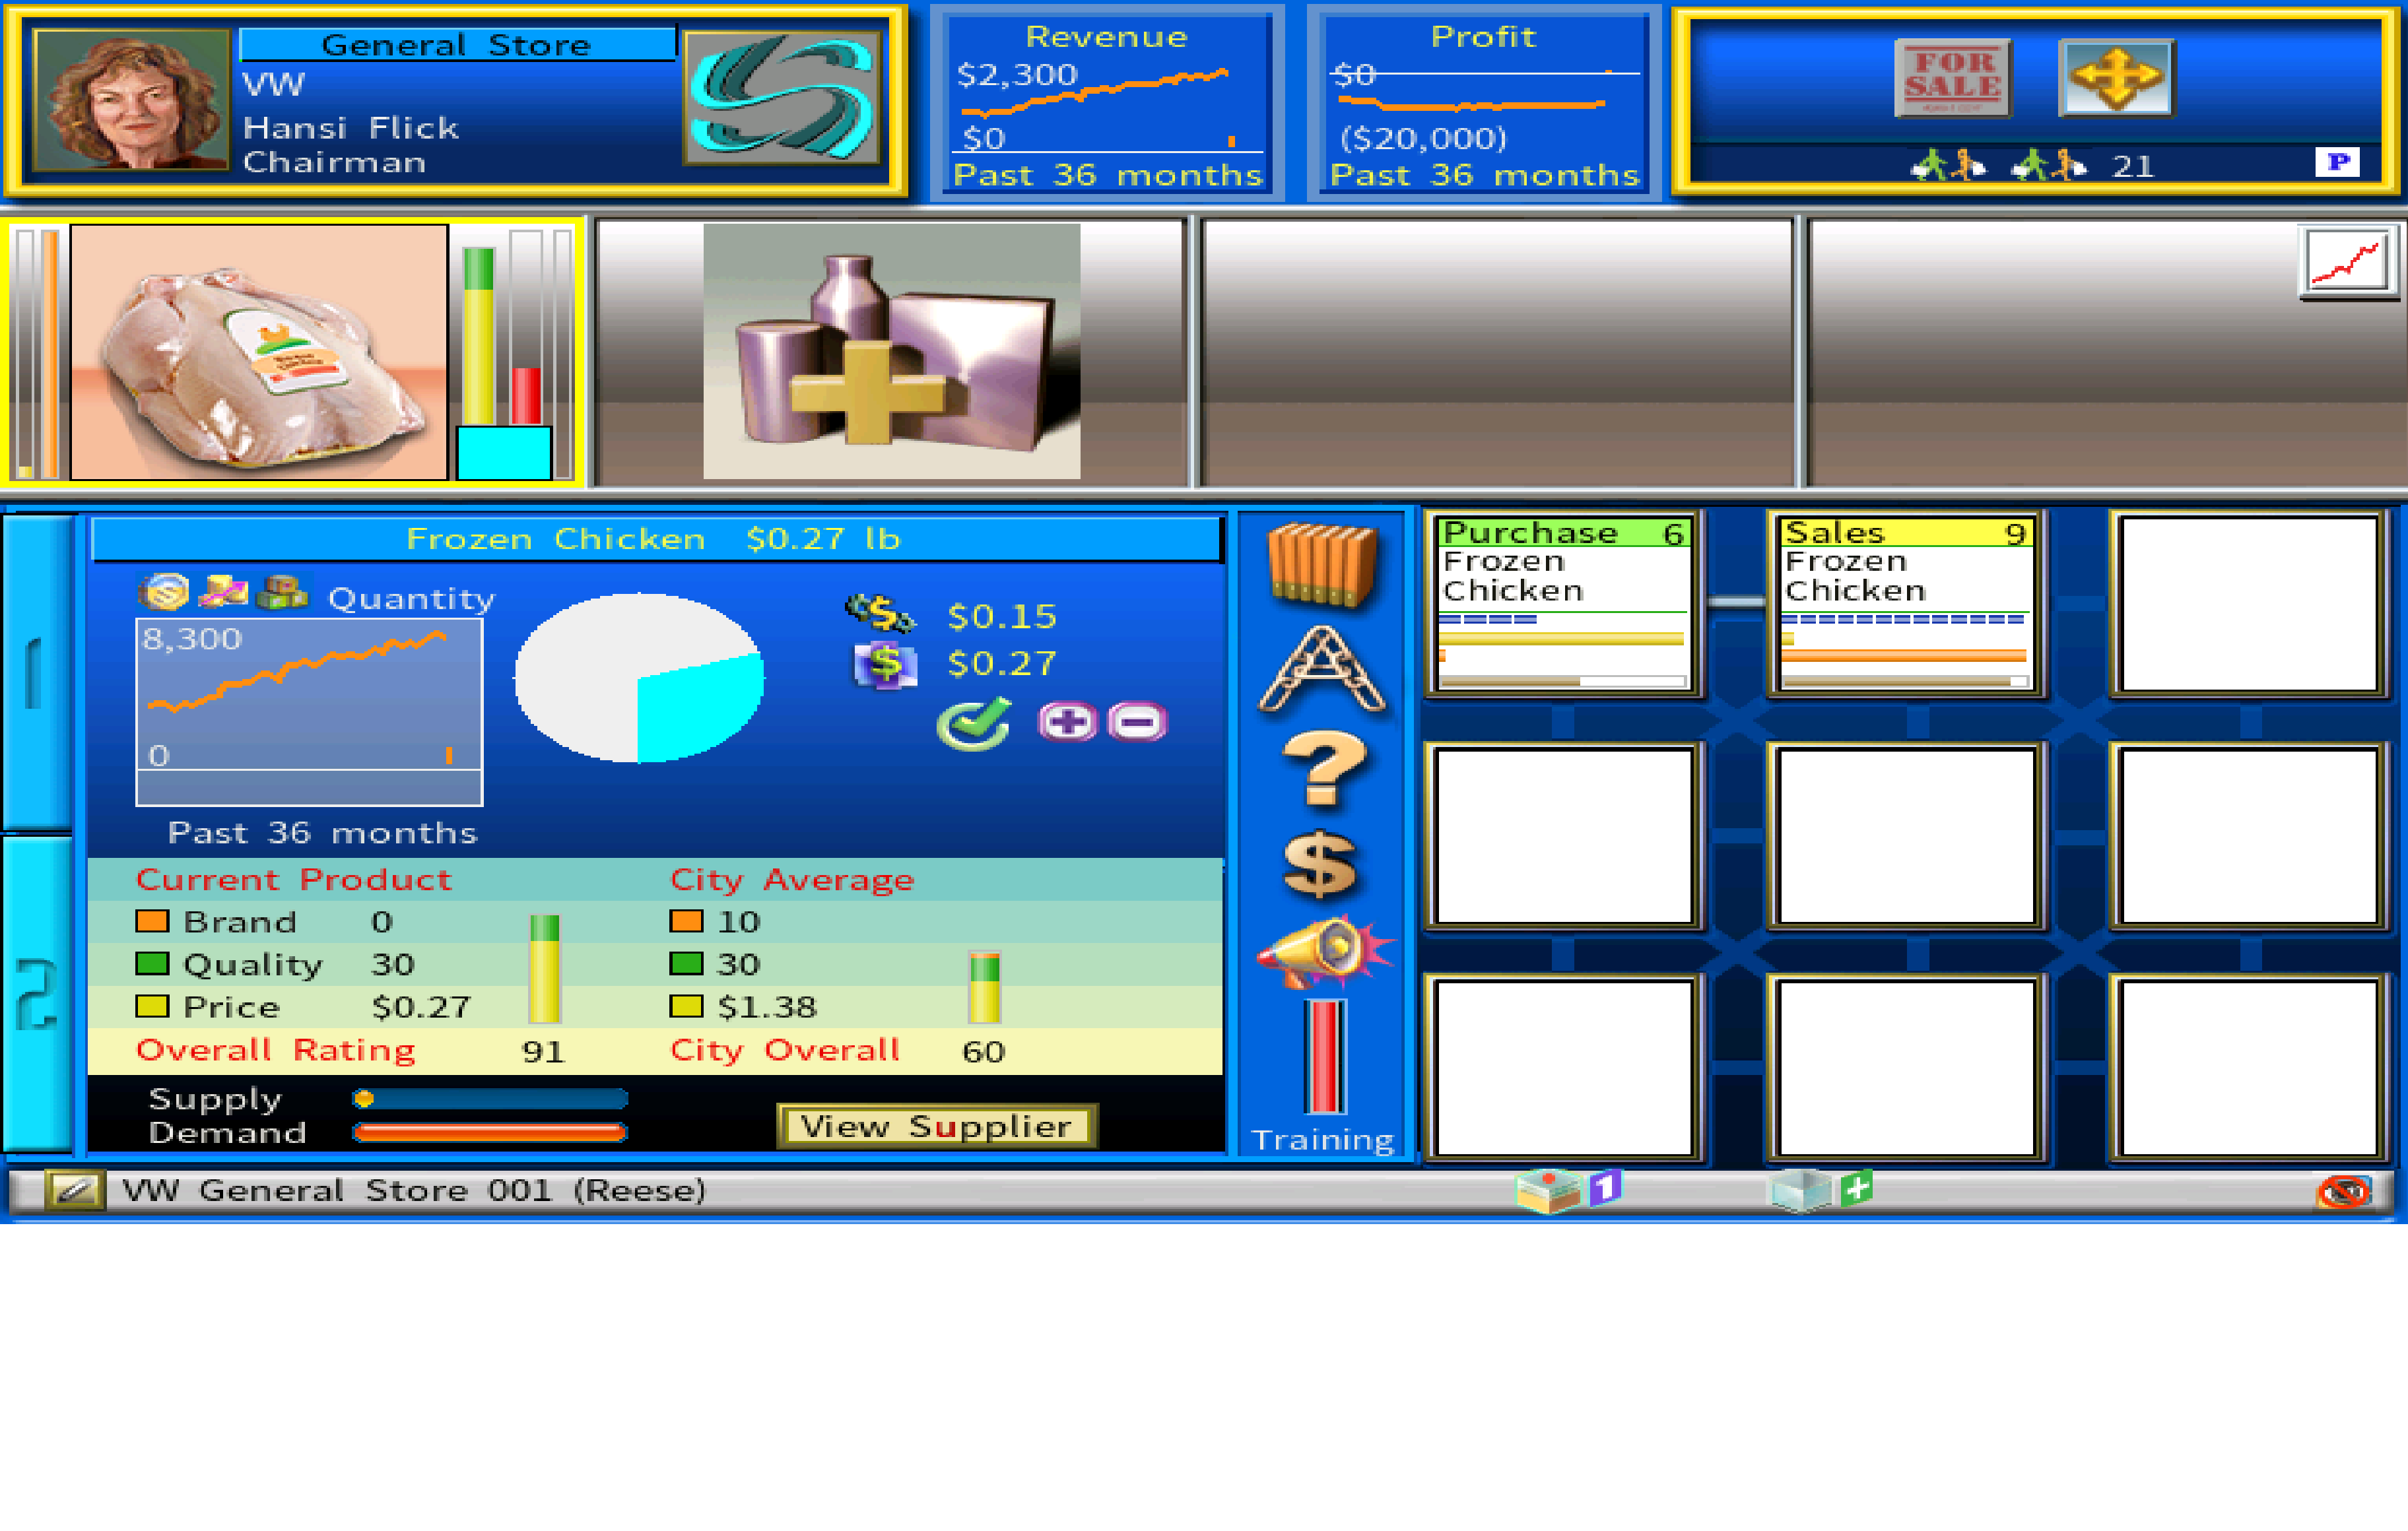Click the Demand level bar
This screenshot has height=1531, width=2408.
(x=490, y=1133)
